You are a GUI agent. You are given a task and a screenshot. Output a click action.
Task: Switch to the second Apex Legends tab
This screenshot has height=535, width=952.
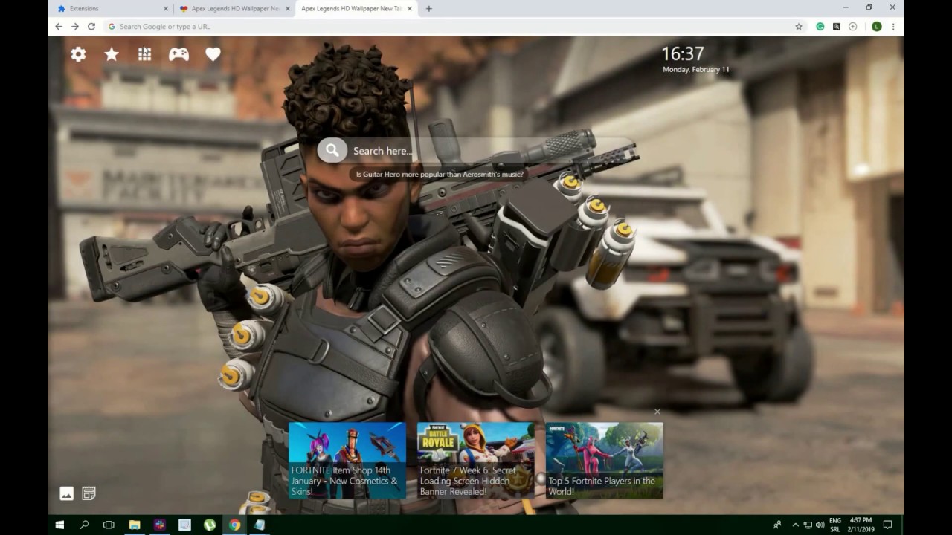click(x=234, y=9)
